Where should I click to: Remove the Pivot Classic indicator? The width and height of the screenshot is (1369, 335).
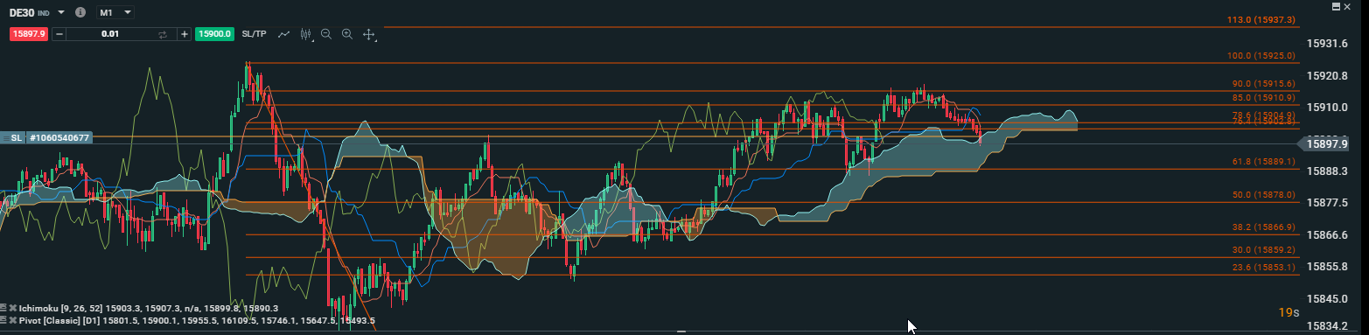(13, 321)
